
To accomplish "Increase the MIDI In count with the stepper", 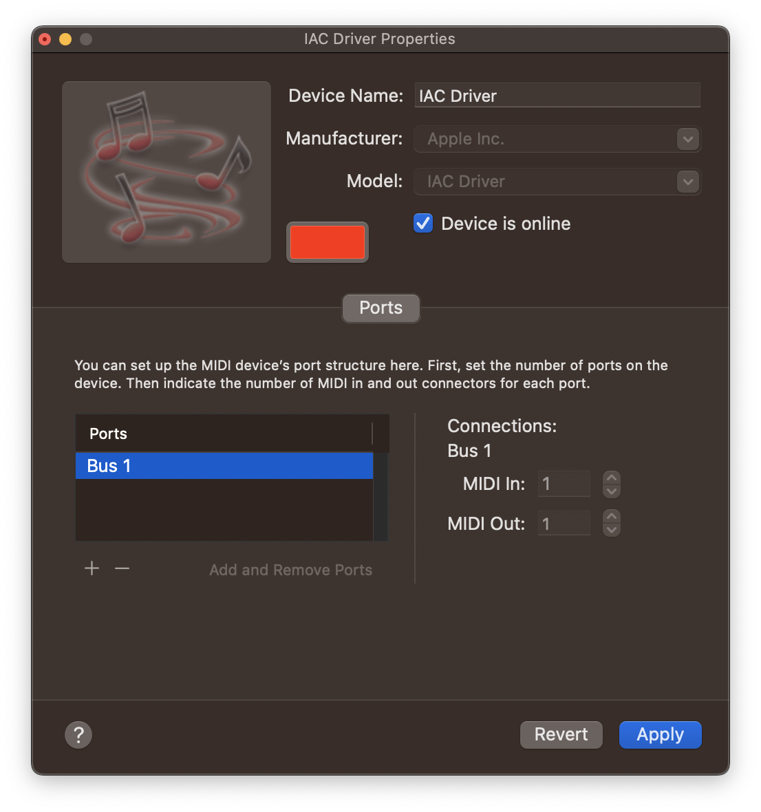I will coord(611,479).
